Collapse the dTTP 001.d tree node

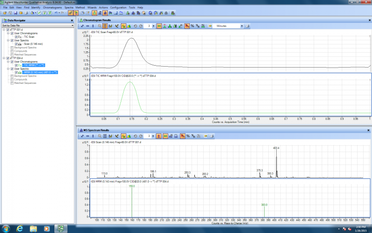coord(4,30)
